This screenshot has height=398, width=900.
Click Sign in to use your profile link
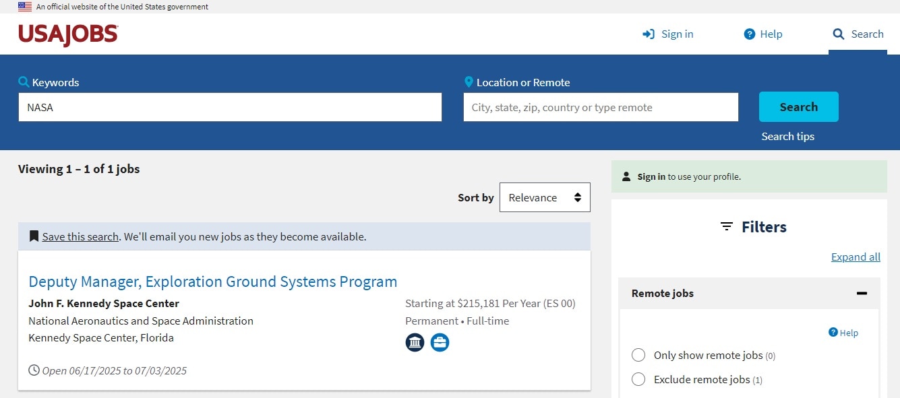click(651, 177)
